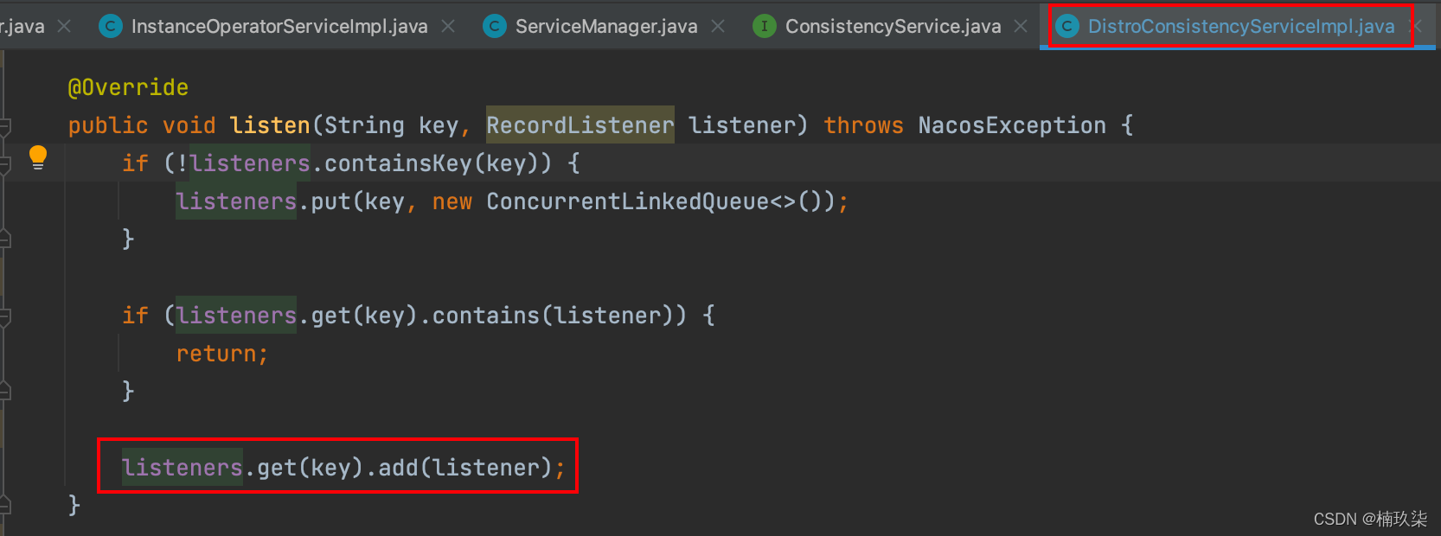Screen dimensions: 1441x536
Task: Switch to the InstanceOperatorServiceImpl.java tab
Action: coord(279,27)
